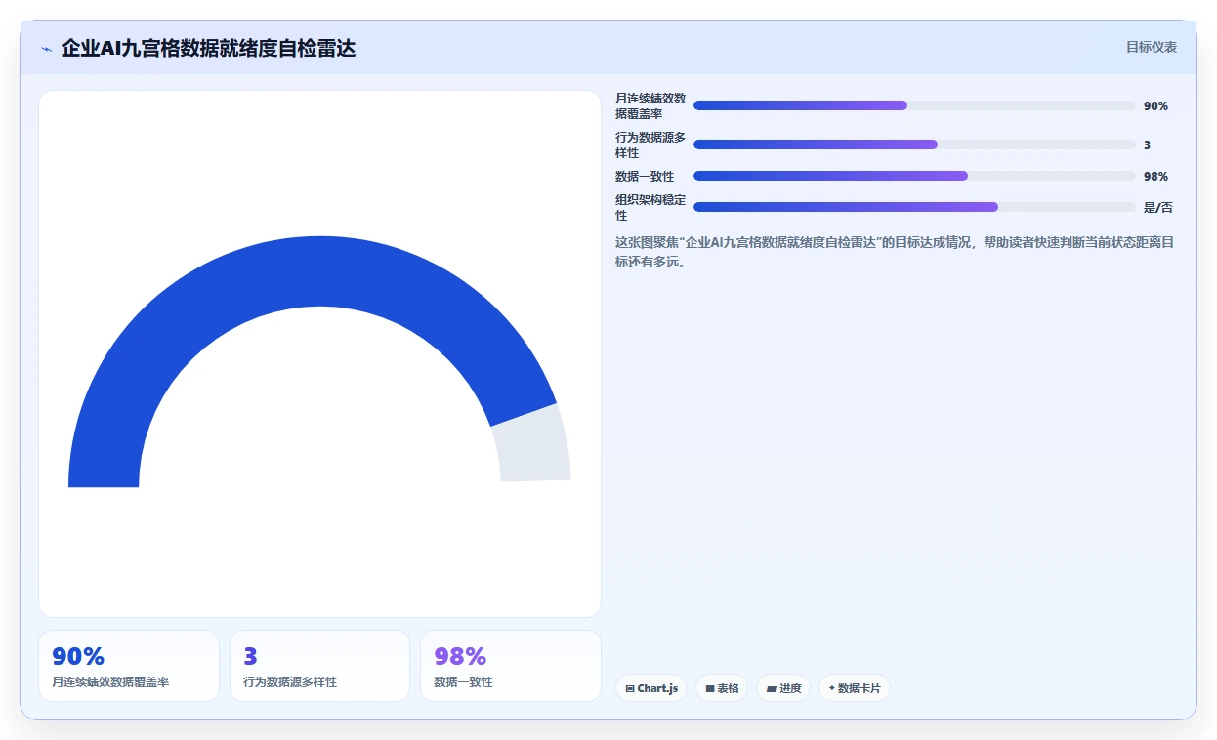Image resolution: width=1217 pixels, height=740 pixels.
Task: Click the 是/否 value next to 组织架构稳定性
Action: pos(1158,207)
